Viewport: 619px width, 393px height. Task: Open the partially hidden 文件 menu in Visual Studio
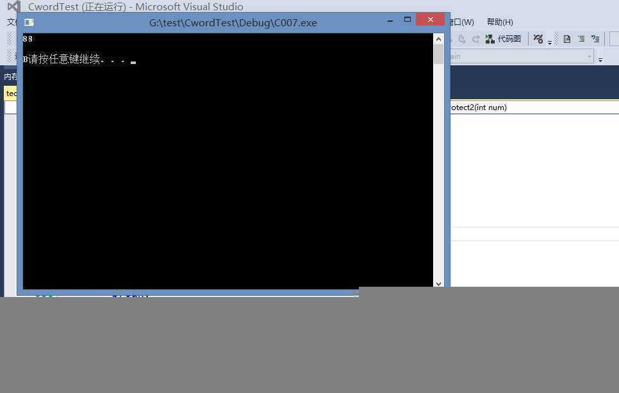(12, 22)
